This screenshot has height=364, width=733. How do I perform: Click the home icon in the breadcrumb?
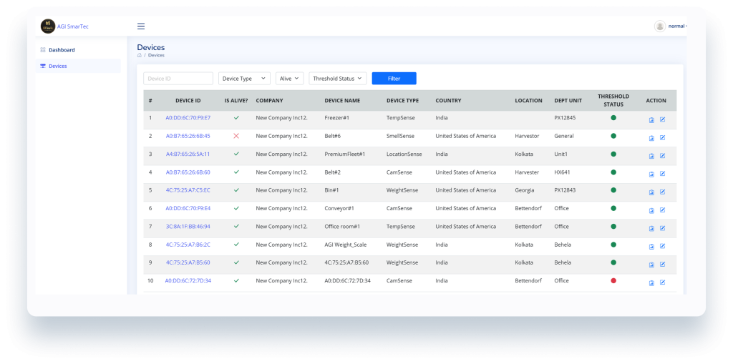point(140,55)
